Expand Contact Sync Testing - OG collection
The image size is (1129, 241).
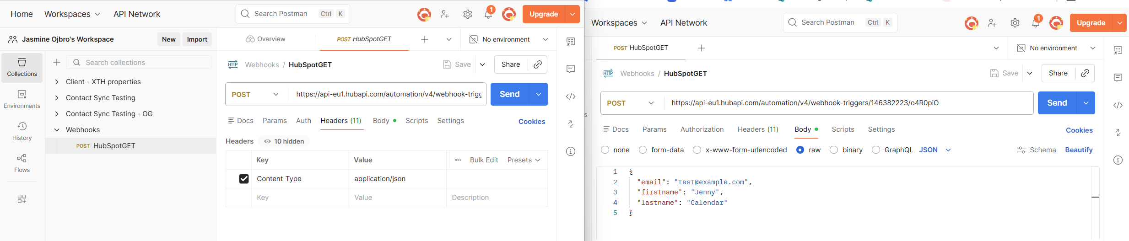coord(57,114)
